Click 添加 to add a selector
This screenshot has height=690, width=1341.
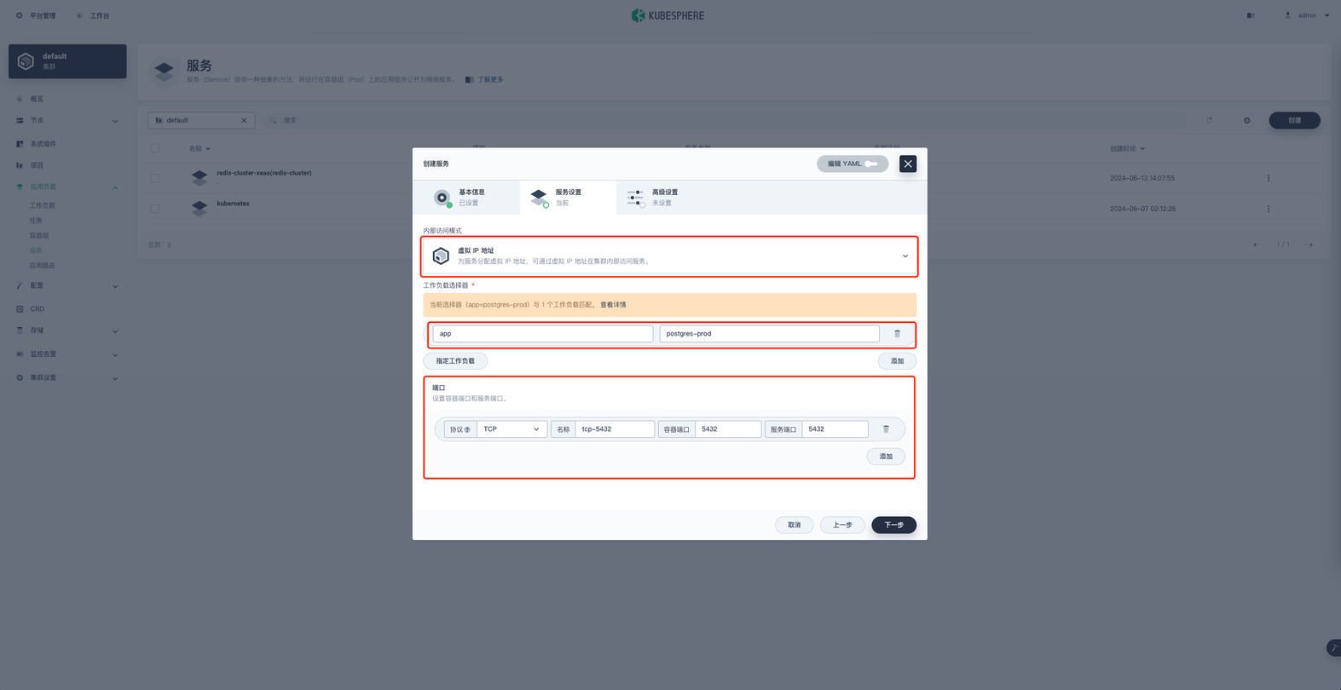(x=897, y=361)
